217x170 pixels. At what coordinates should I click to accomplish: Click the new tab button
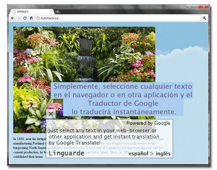coord(57,11)
